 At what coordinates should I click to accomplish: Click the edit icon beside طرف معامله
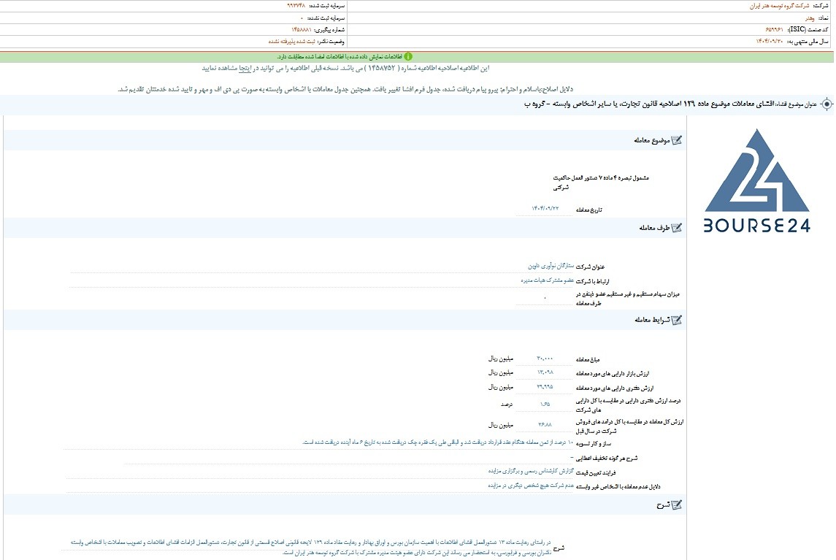click(x=677, y=228)
